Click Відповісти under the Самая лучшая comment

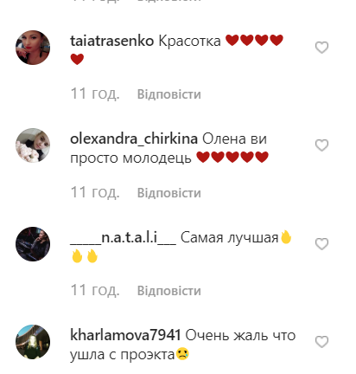click(x=169, y=291)
